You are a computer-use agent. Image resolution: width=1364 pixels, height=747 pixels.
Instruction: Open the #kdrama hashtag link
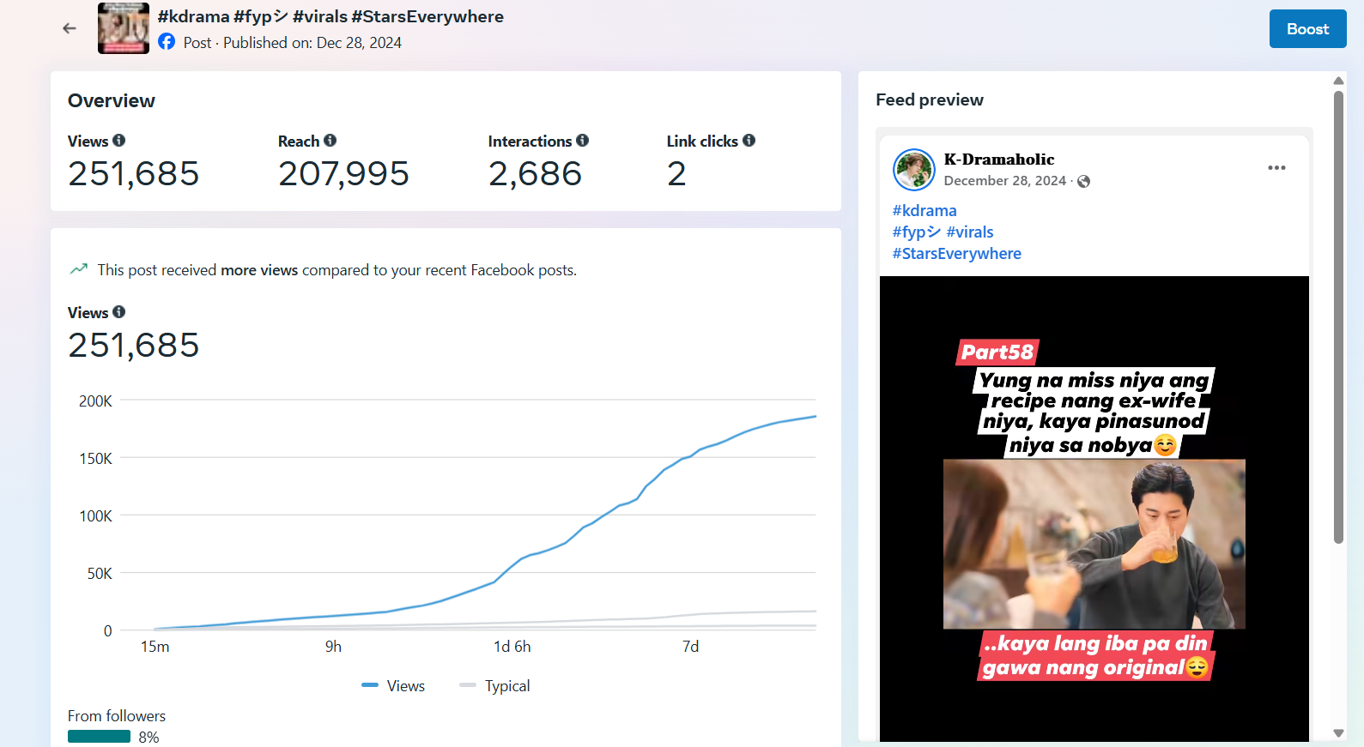tap(924, 211)
